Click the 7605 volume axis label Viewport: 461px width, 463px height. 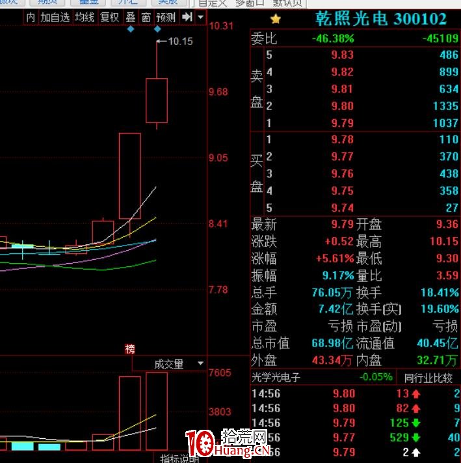tap(220, 372)
